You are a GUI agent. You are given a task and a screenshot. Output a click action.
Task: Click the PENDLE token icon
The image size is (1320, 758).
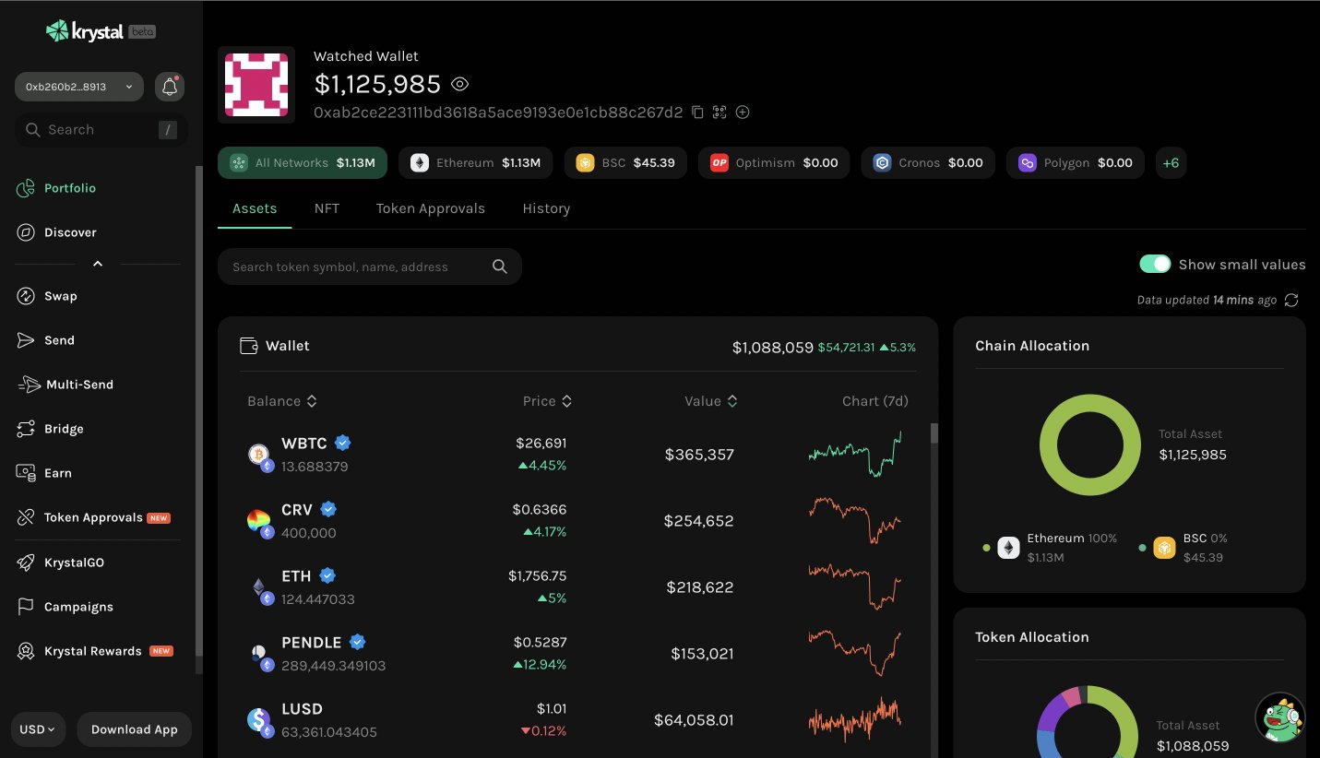[x=258, y=653]
